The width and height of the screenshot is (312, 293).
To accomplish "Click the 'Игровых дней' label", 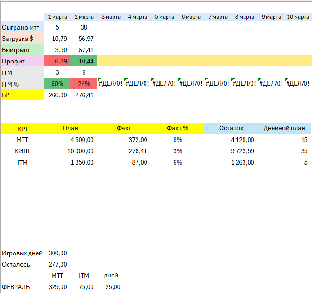I will coord(23,253).
